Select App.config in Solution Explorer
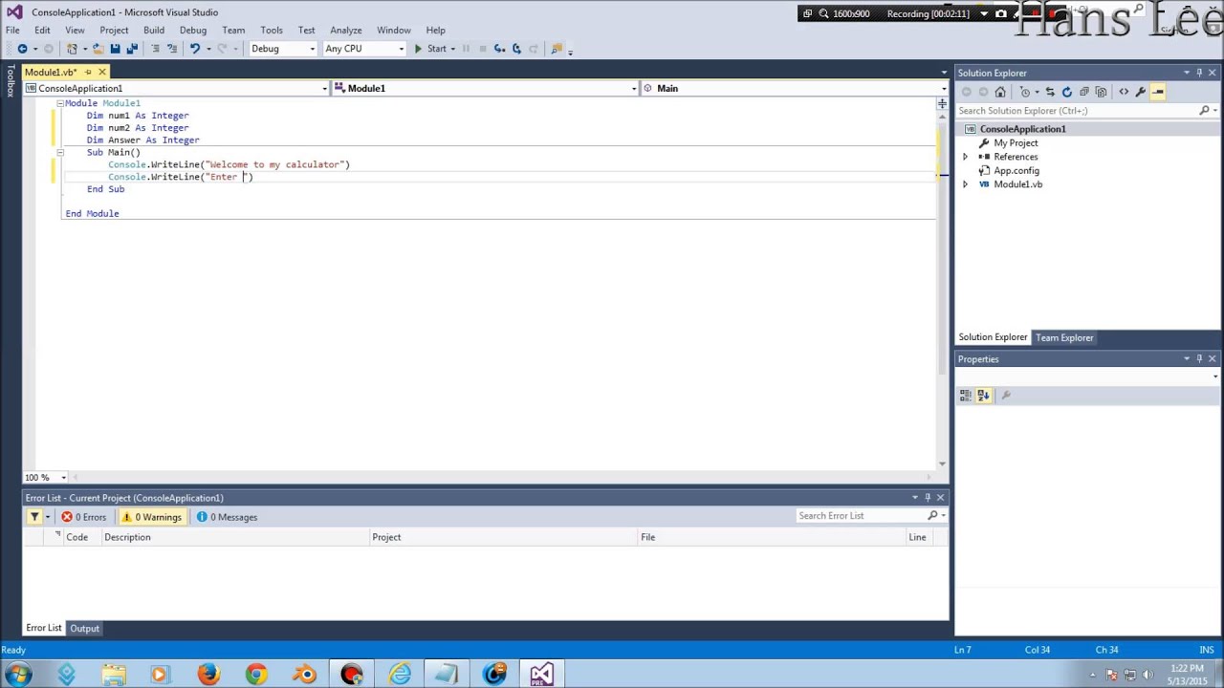Viewport: 1224px width, 688px height. 1016,171
